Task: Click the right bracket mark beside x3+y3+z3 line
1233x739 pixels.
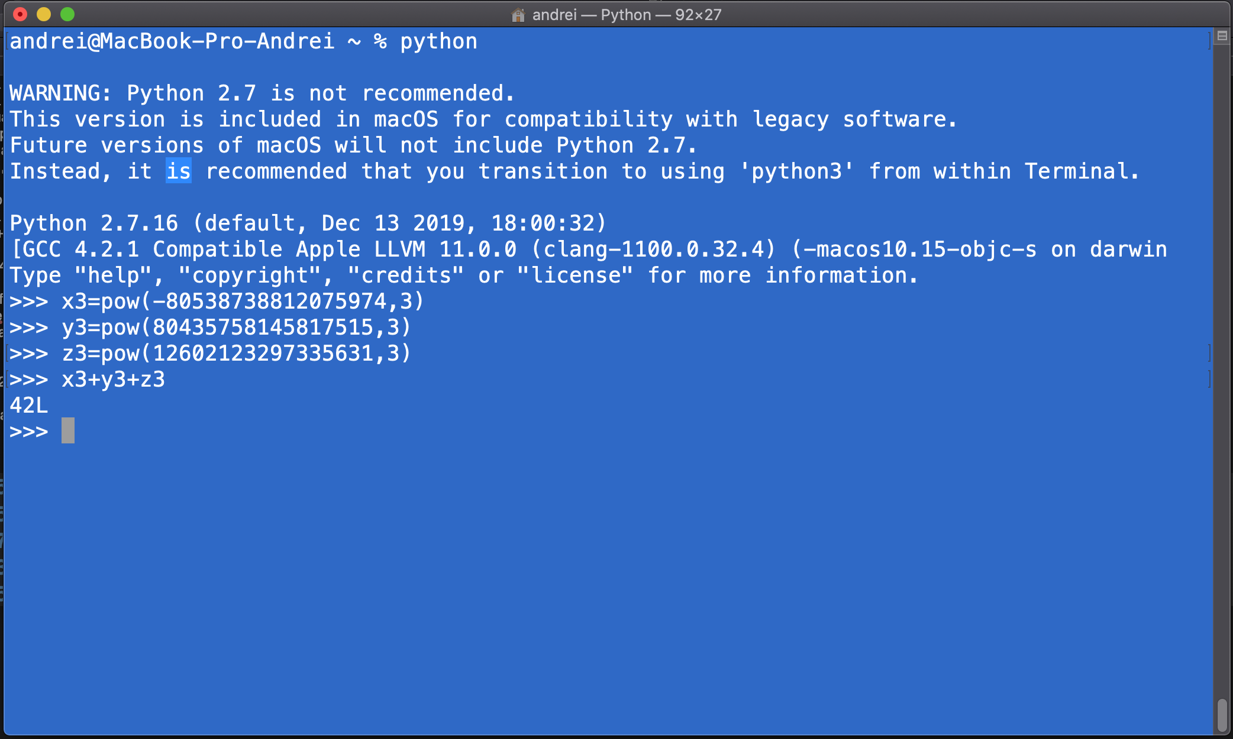Action: click(x=1208, y=379)
